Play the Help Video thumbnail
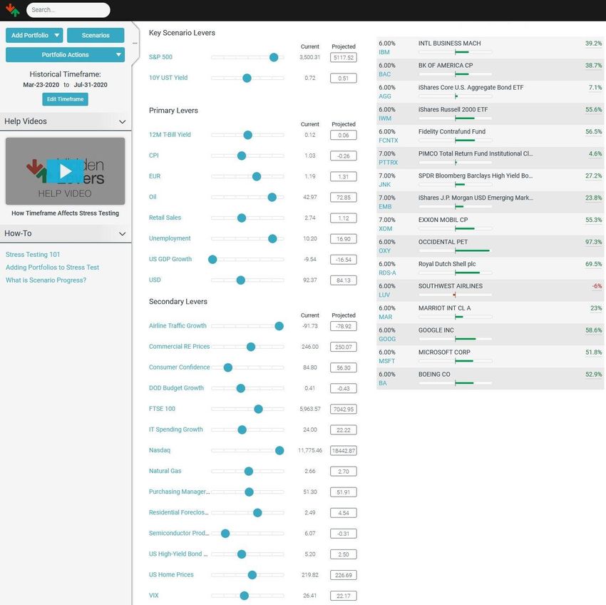Image resolution: width=606 pixels, height=605 pixels. click(65, 171)
